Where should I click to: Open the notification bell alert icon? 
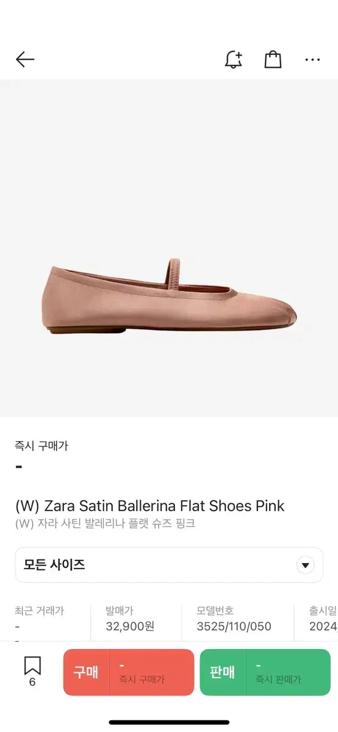[x=233, y=59]
